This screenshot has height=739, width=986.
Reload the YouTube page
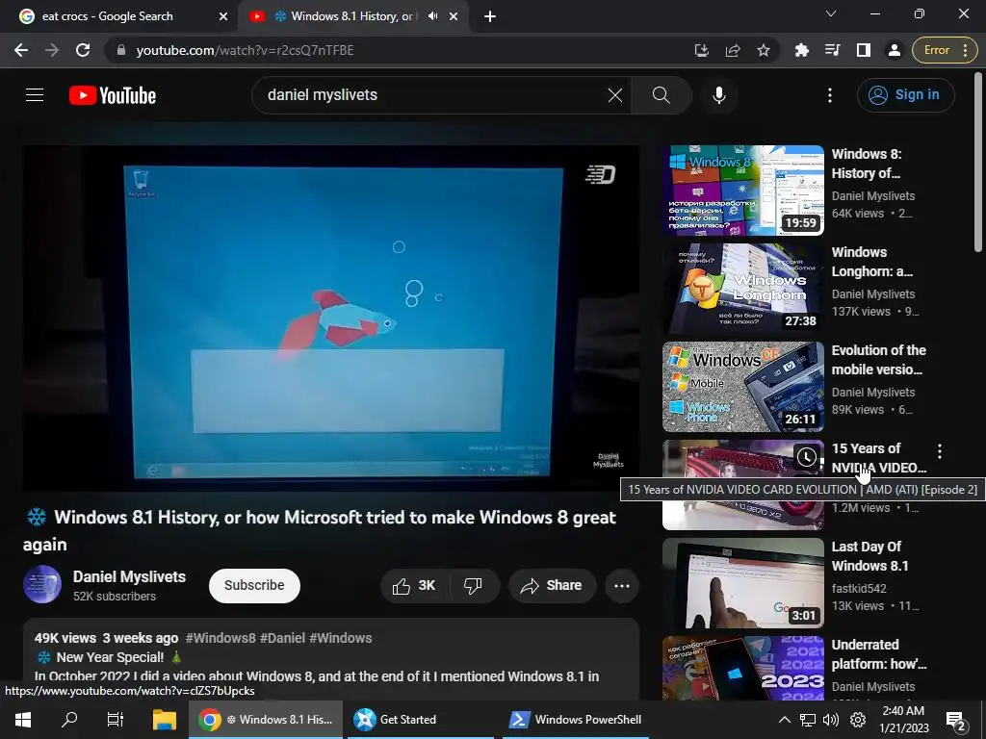[83, 50]
